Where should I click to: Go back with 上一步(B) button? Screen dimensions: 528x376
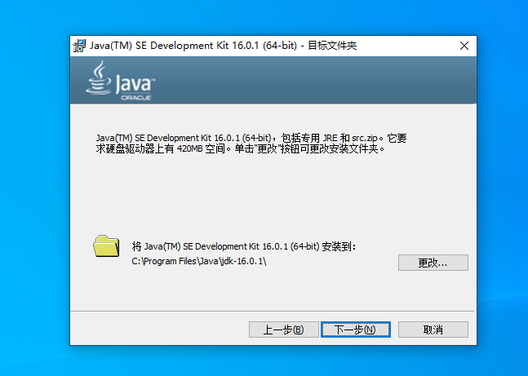(283, 330)
